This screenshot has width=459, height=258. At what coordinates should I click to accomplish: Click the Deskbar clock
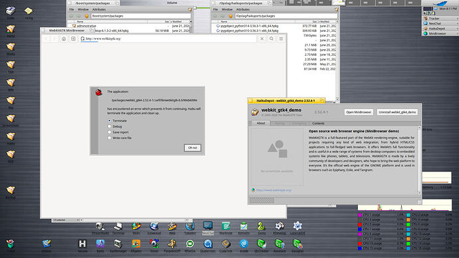click(x=448, y=9)
